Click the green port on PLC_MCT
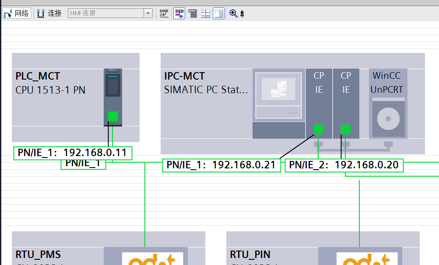The height and width of the screenshot is (265, 439). tap(113, 116)
